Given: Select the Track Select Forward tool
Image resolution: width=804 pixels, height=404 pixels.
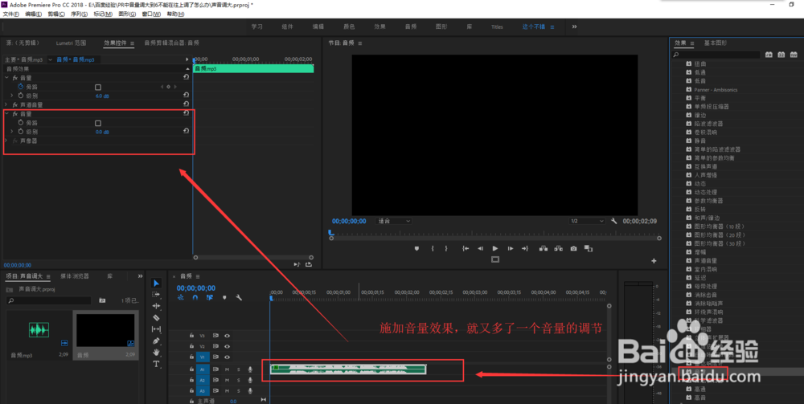Looking at the screenshot, I should (x=157, y=295).
